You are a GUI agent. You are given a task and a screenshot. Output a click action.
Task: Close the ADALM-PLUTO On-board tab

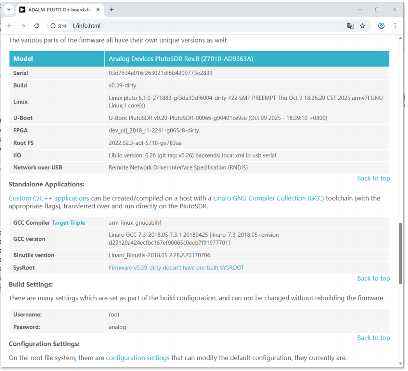[98, 10]
